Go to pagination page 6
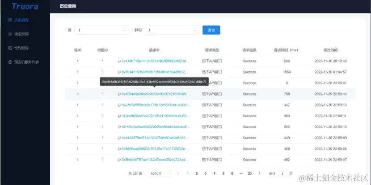The image size is (371, 185). coord(232,173)
